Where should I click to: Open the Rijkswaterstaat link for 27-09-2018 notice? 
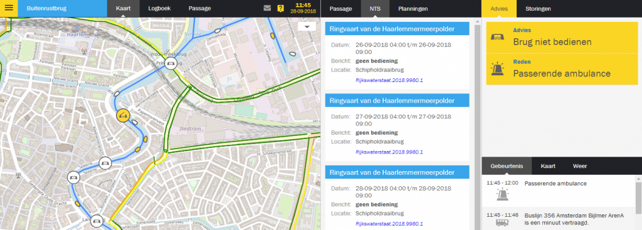(389, 152)
